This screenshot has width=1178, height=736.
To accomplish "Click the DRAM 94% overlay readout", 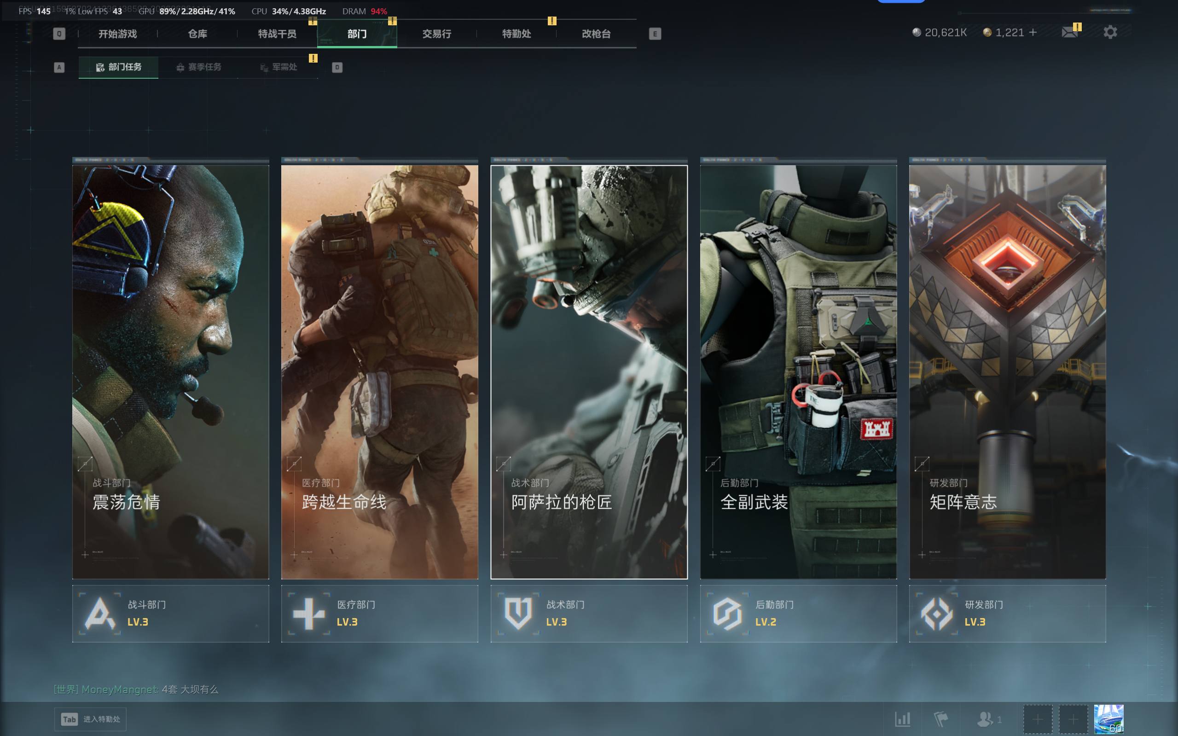I will click(365, 11).
